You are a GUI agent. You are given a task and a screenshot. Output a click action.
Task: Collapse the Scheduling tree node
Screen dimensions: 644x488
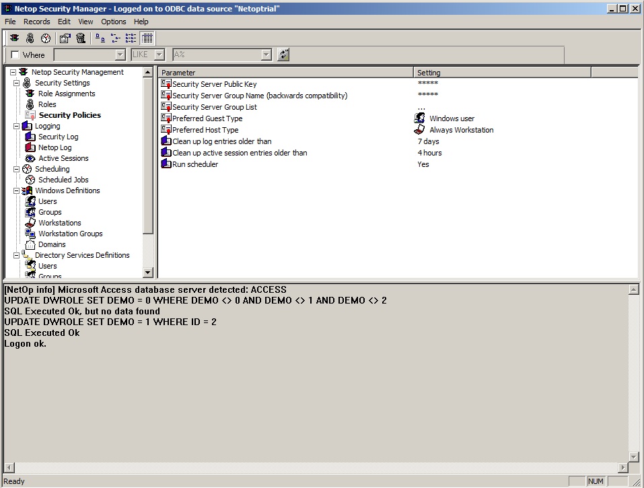tap(16, 169)
